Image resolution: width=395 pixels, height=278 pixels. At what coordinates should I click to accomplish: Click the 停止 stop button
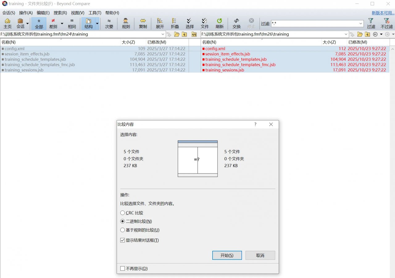click(252, 23)
